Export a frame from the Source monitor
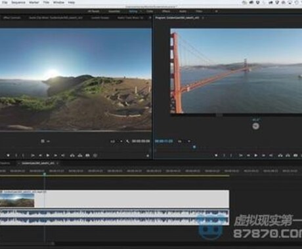This screenshot has width=302, height=249. [87, 155]
